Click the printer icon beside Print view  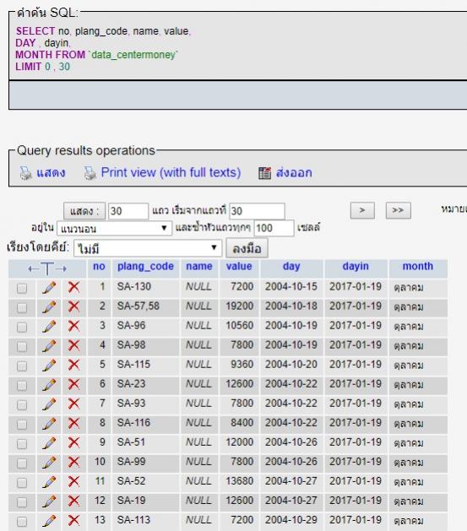(90, 173)
